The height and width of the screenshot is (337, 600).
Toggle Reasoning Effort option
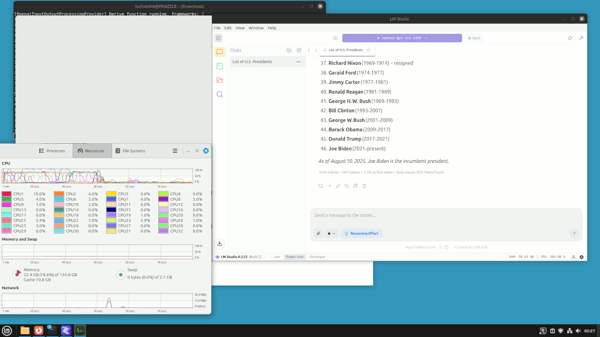pyautogui.click(x=361, y=233)
